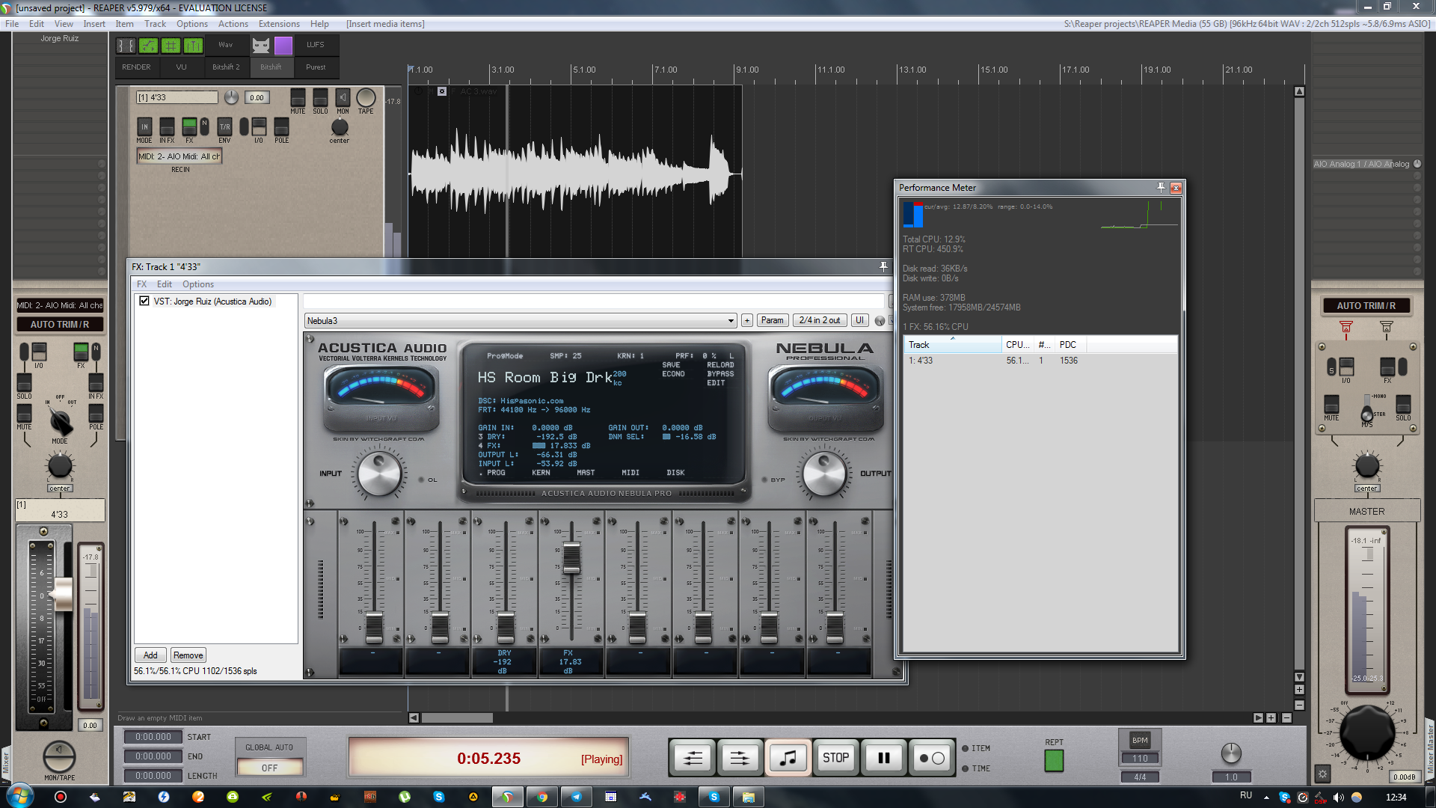Viewport: 1436px width, 808px height.
Task: Toggle the green REPT repeat button
Action: click(1054, 760)
